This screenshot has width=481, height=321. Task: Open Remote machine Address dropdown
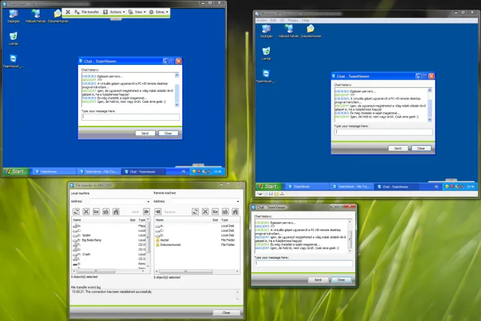point(238,202)
